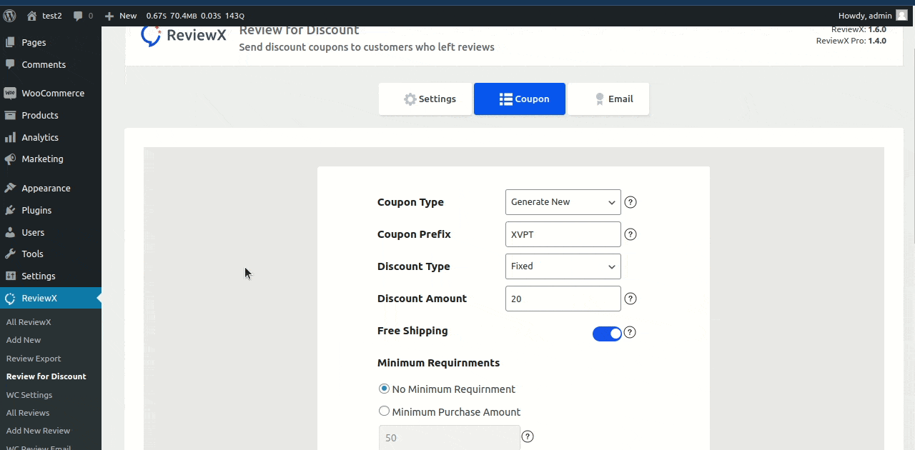Open the Coupon Type dropdown

pos(563,202)
